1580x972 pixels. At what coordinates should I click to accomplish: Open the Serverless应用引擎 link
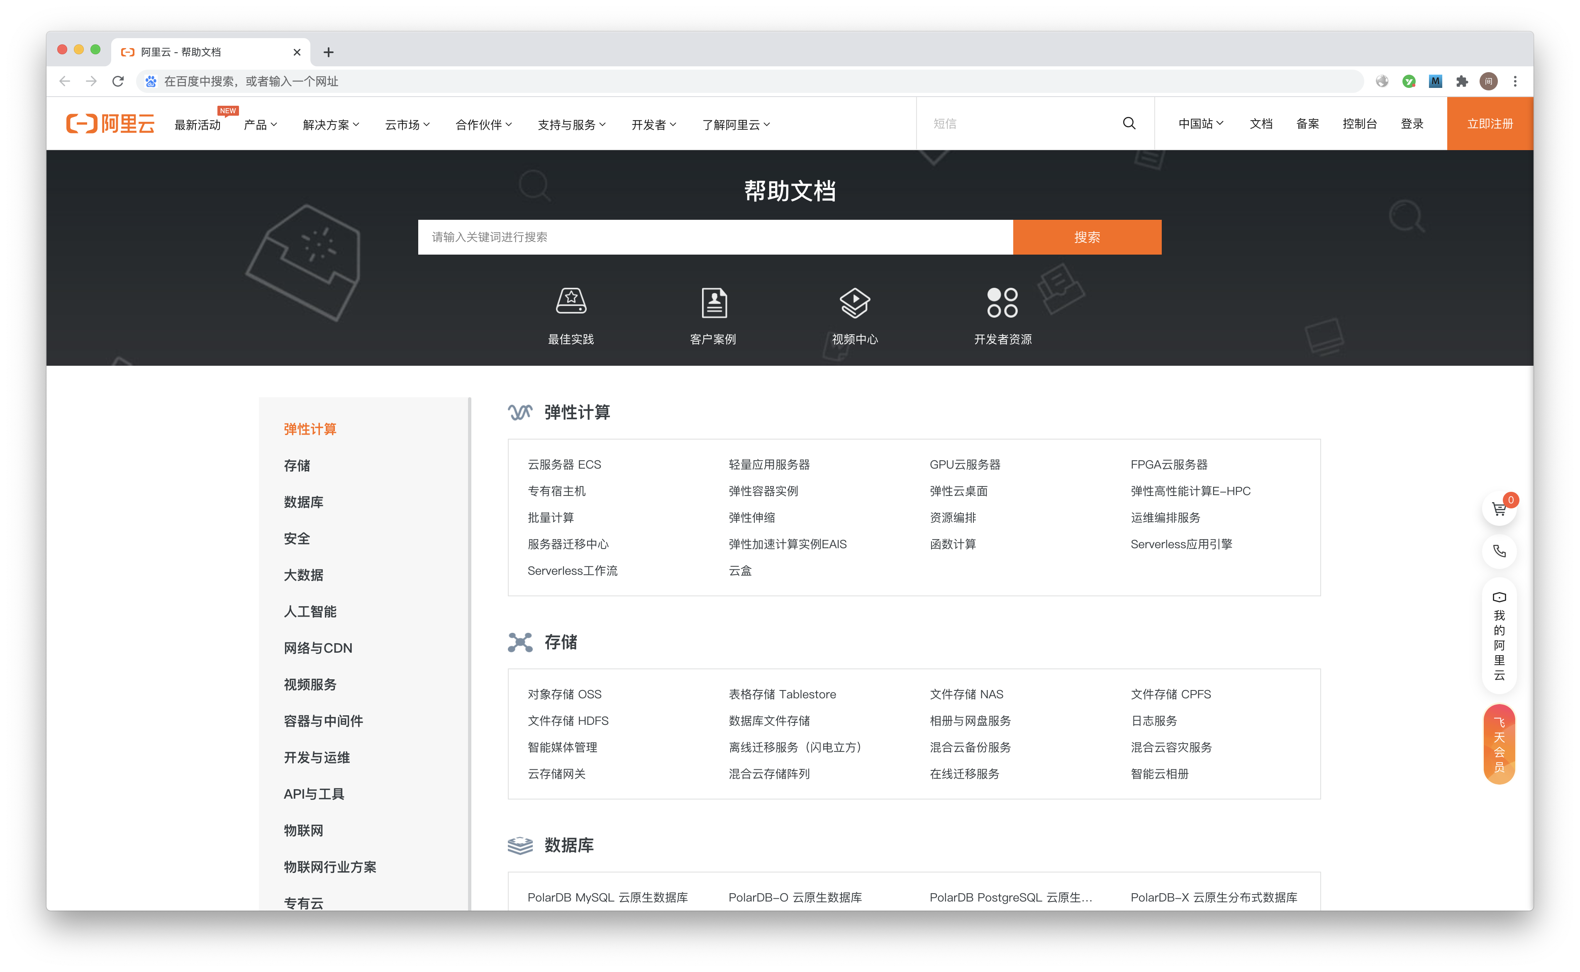(x=1181, y=544)
